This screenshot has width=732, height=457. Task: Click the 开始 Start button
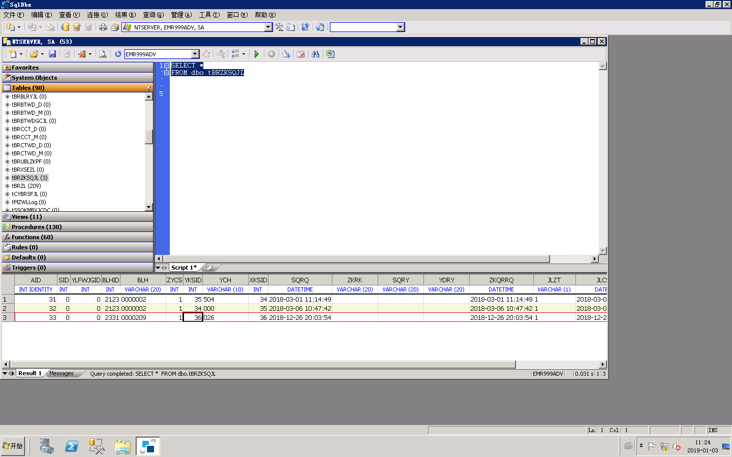[x=13, y=446]
